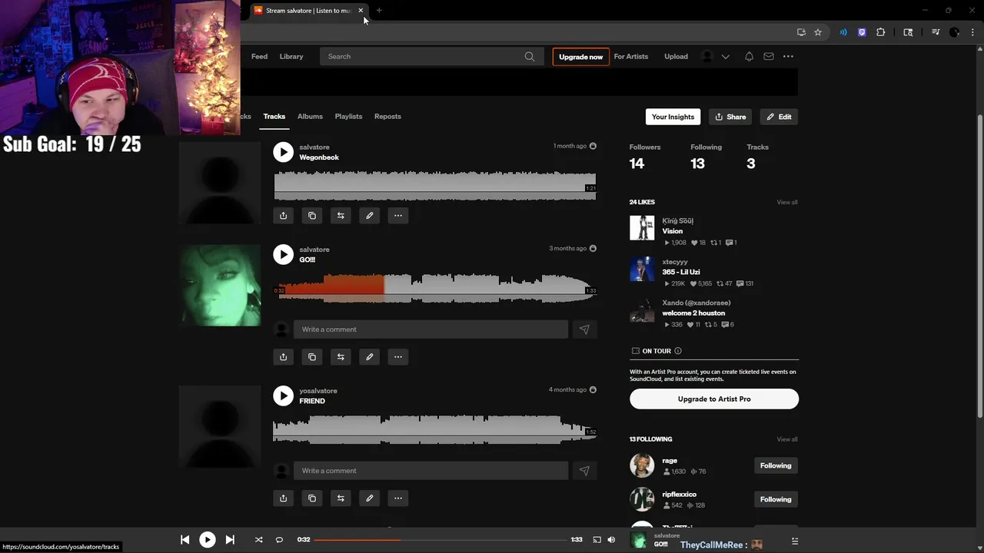984x553 pixels.
Task: Write a comment on FRIEND track
Action: point(430,471)
